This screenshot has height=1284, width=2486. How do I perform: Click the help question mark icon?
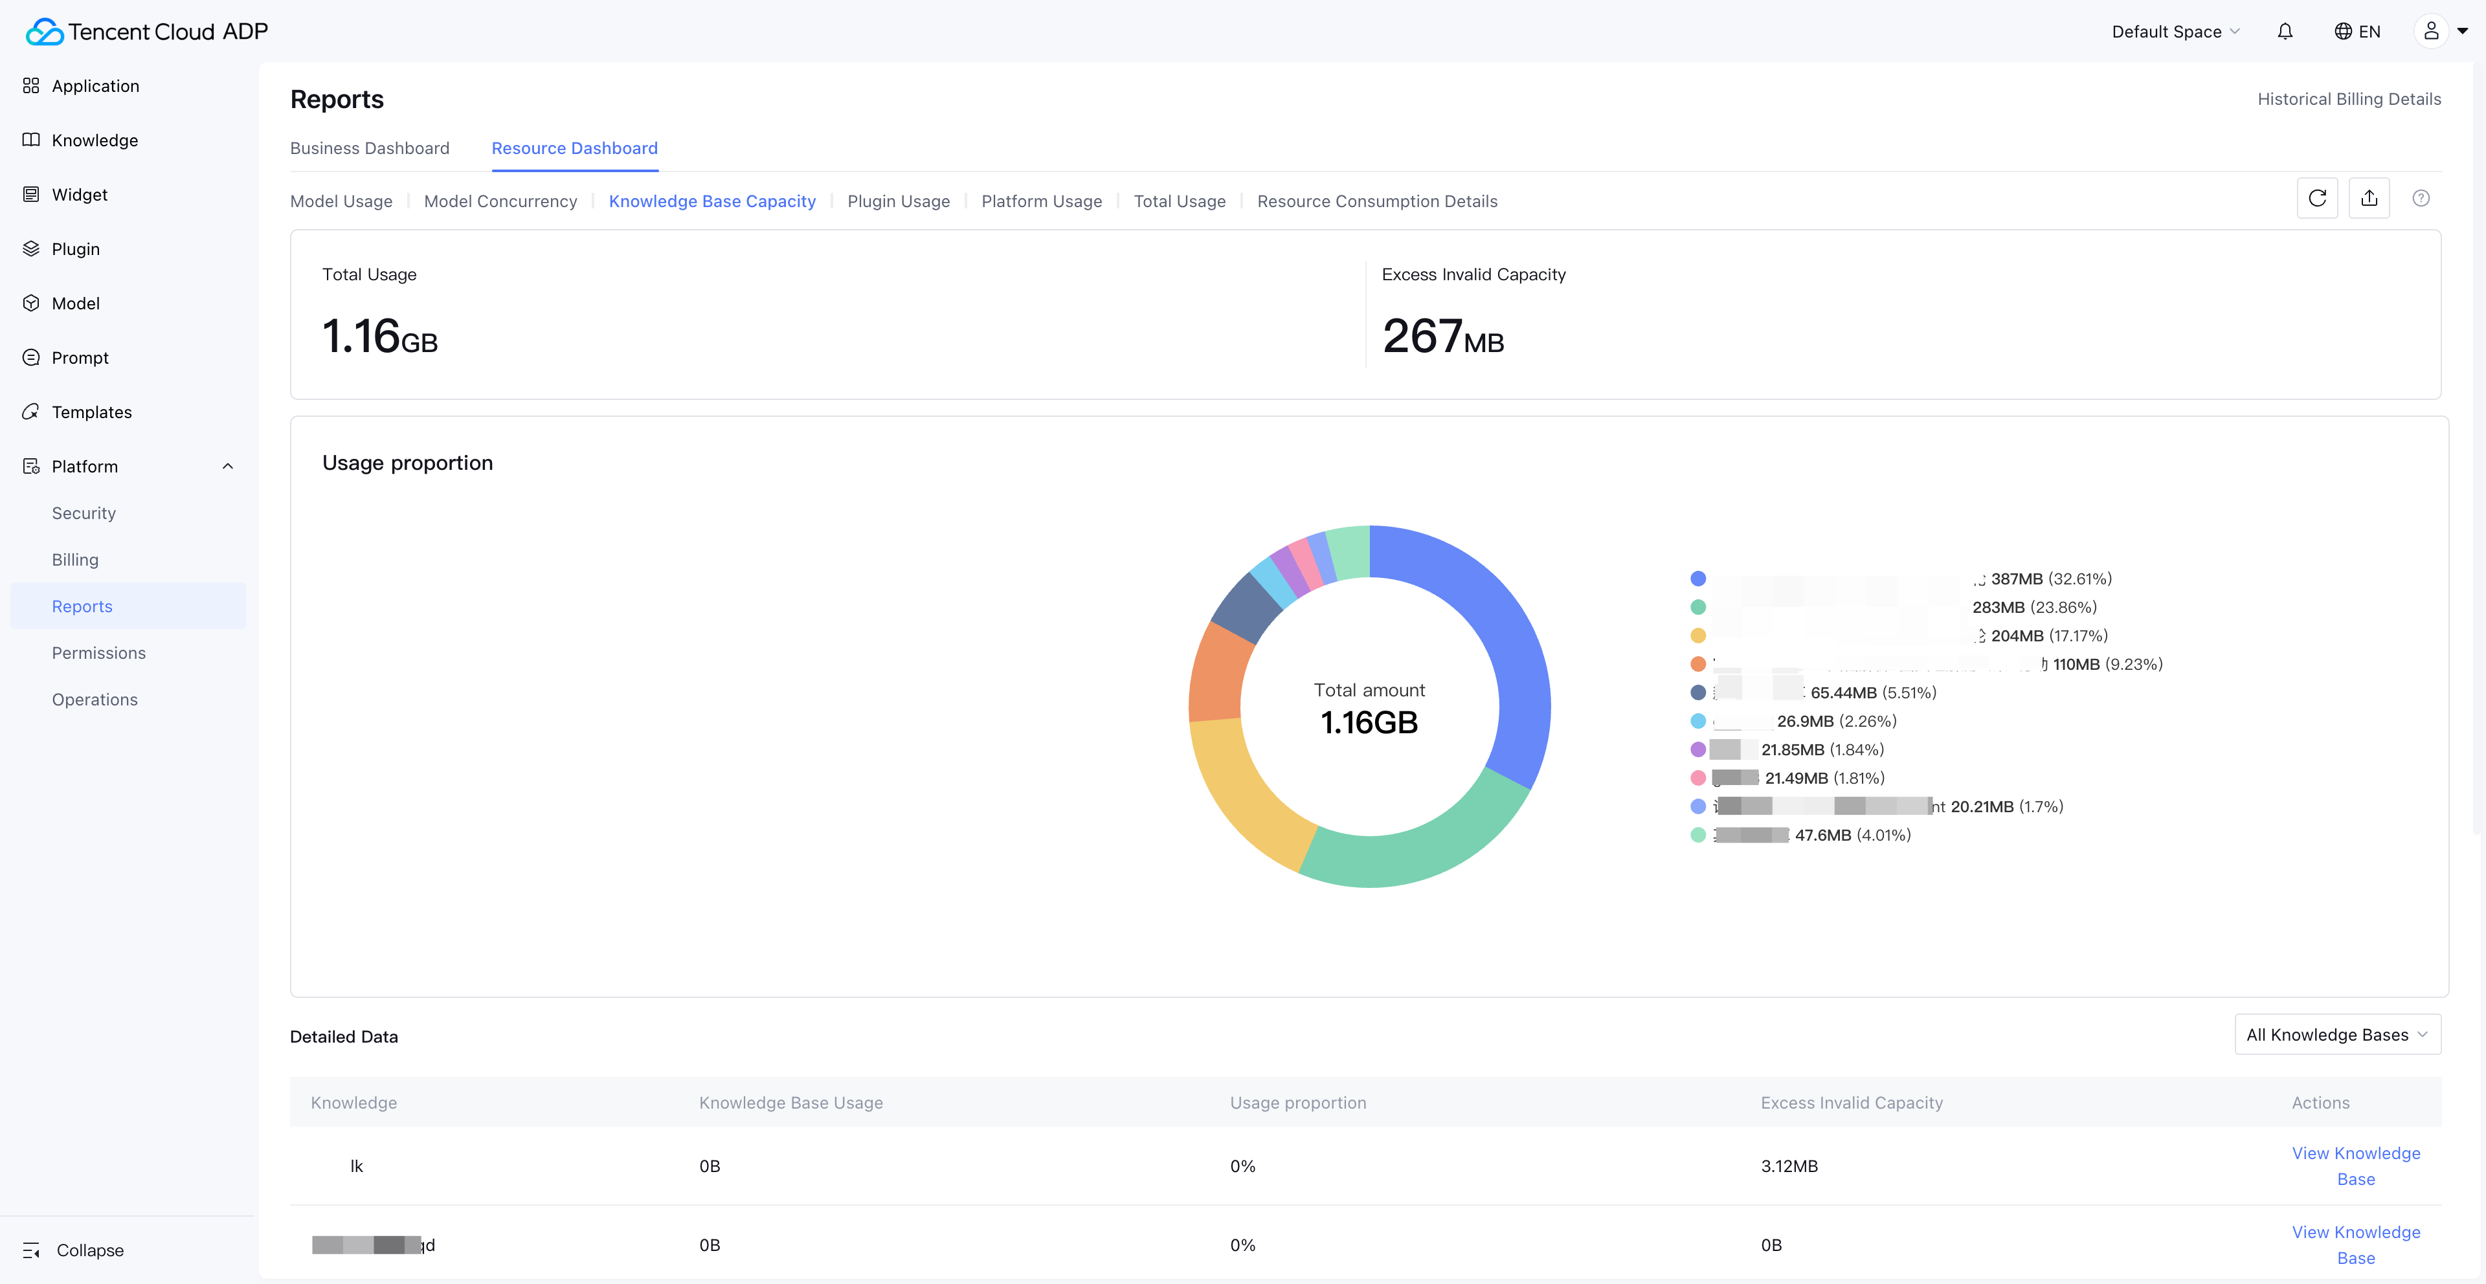point(2421,199)
